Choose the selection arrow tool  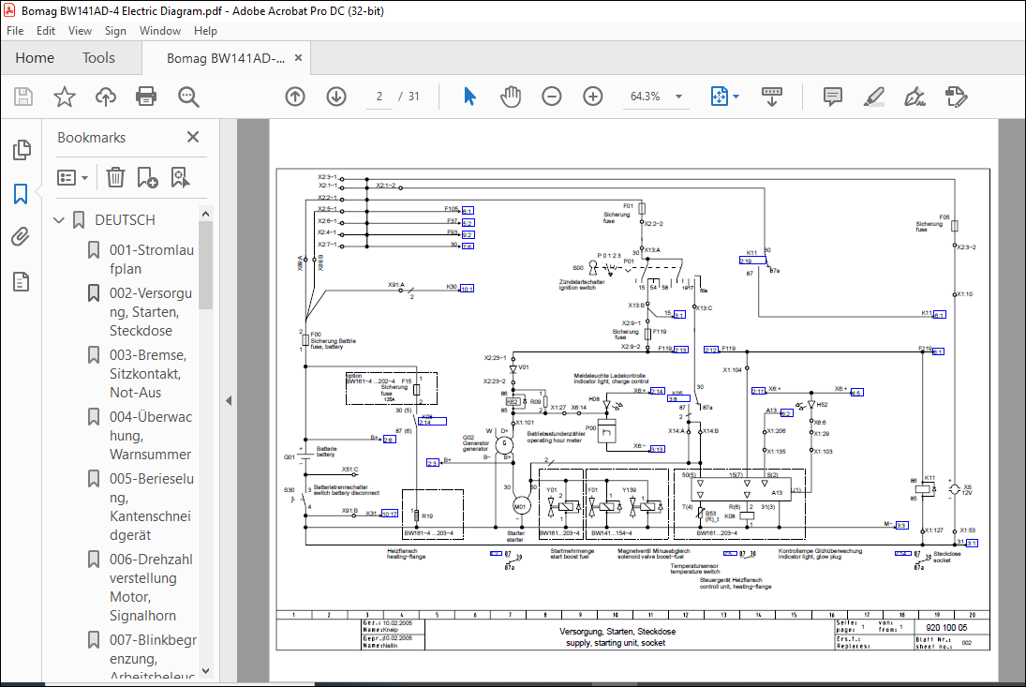click(469, 97)
